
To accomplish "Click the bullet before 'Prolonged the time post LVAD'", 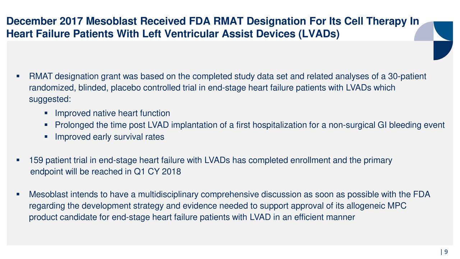I will 46,125.
